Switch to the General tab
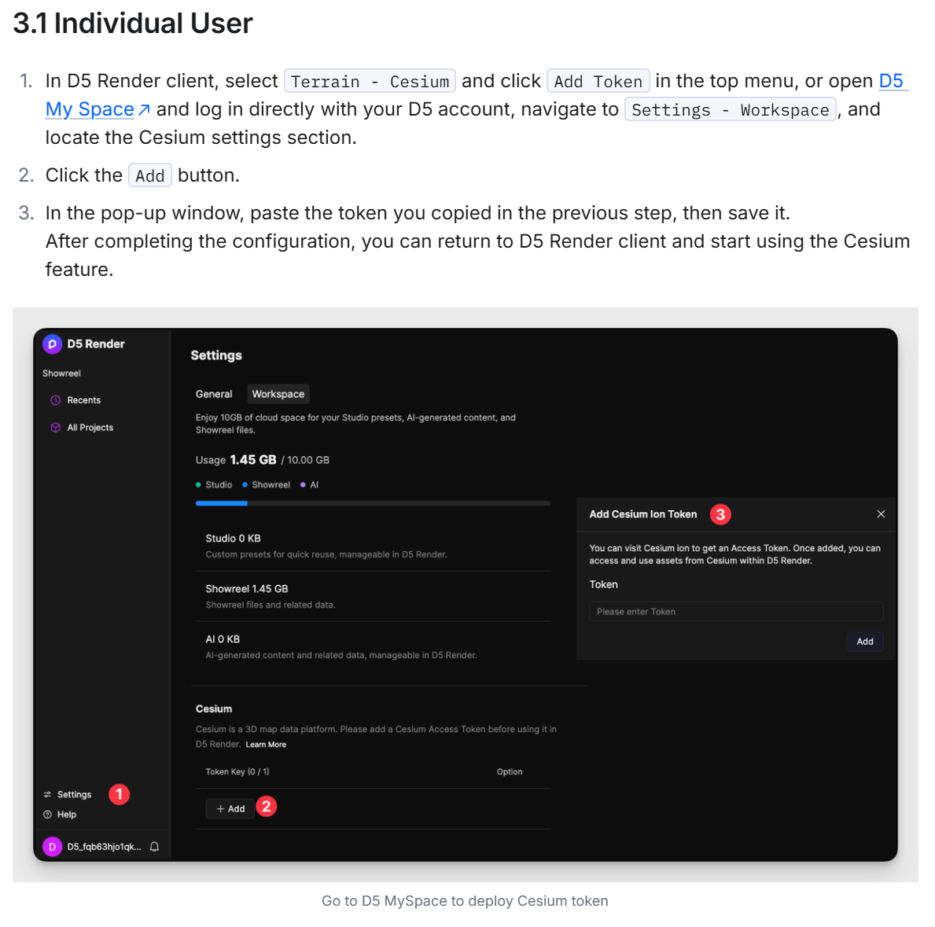935x927 pixels. point(214,394)
